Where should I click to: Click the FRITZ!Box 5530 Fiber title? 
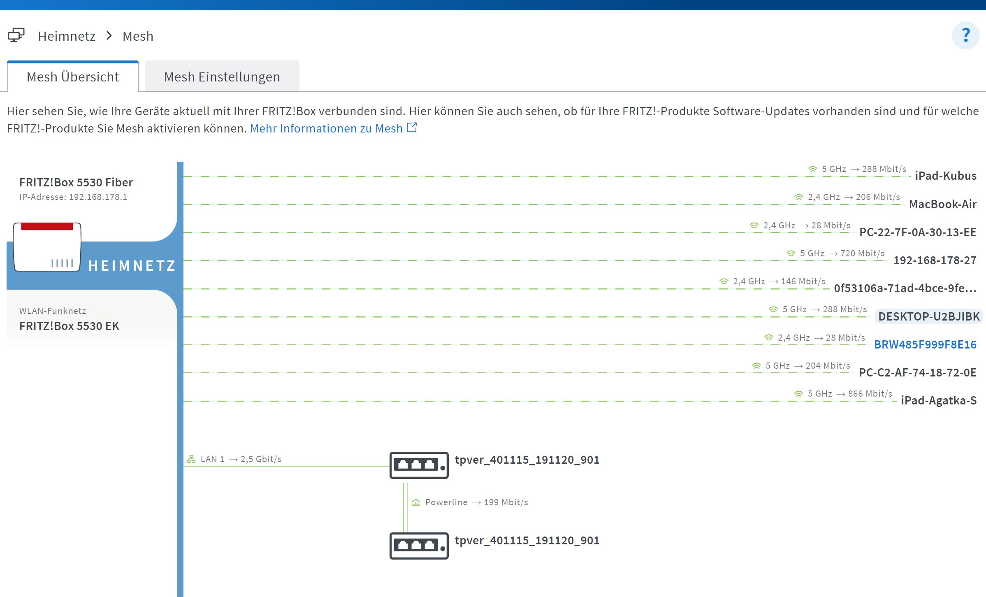pyautogui.click(x=76, y=182)
